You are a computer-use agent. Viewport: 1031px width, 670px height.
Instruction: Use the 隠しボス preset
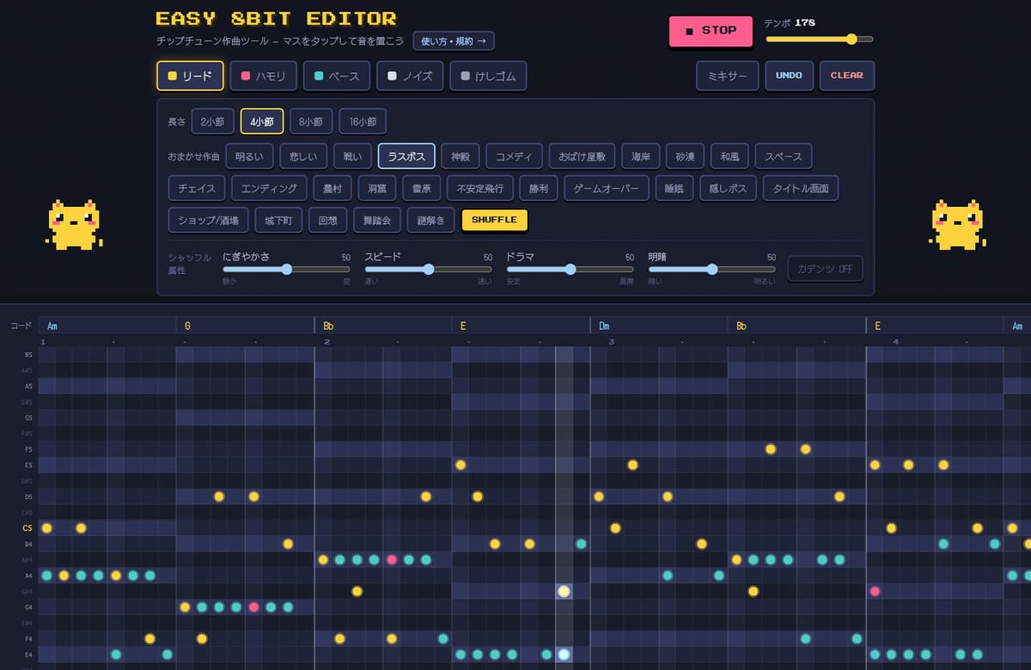click(x=727, y=188)
